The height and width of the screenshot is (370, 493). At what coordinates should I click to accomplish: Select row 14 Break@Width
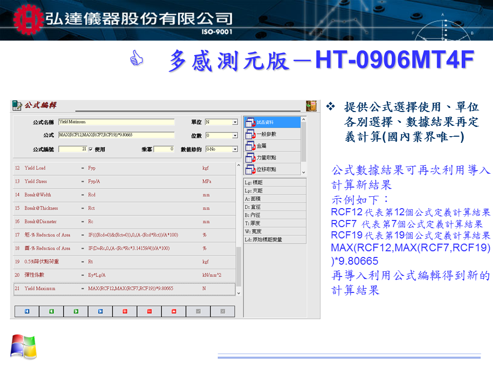click(x=124, y=195)
